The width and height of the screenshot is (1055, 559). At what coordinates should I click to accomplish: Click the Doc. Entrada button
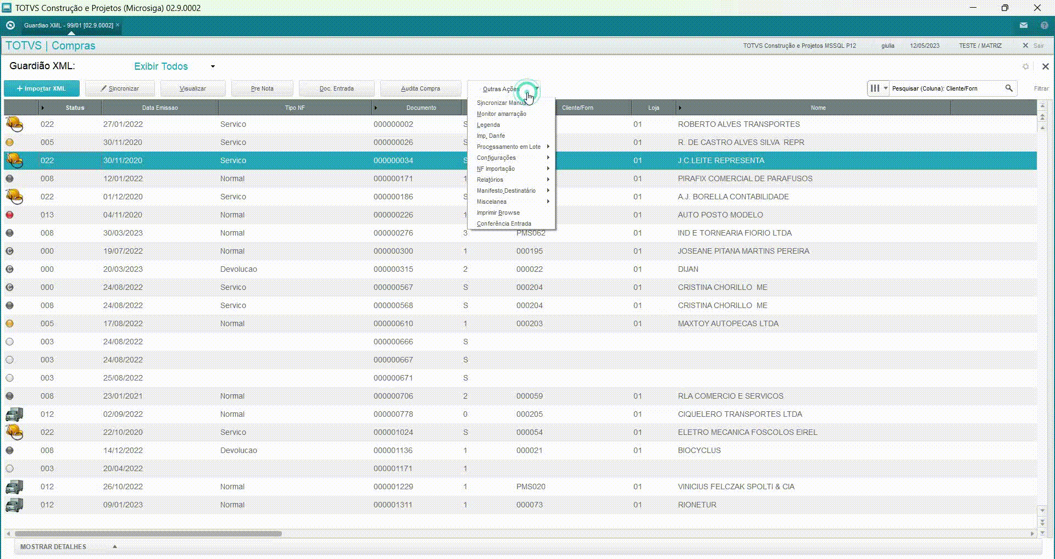(337, 88)
